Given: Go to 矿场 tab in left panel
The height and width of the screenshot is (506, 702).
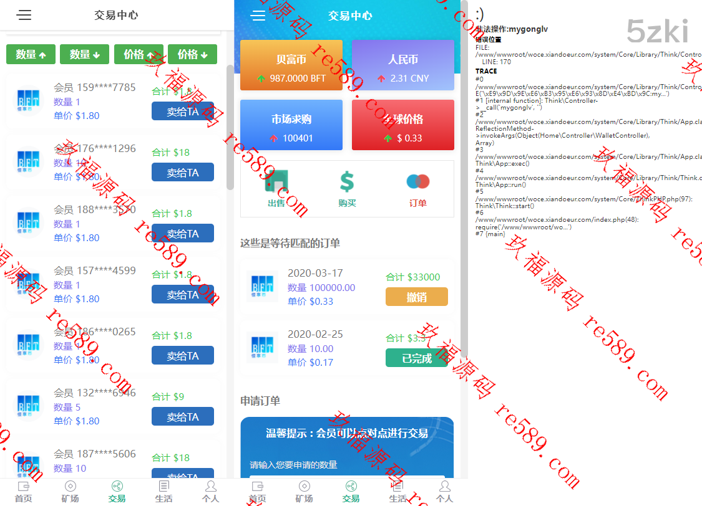Looking at the screenshot, I should 71,492.
